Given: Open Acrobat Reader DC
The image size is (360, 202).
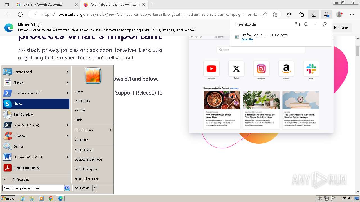Looking at the screenshot, I should tap(36, 168).
